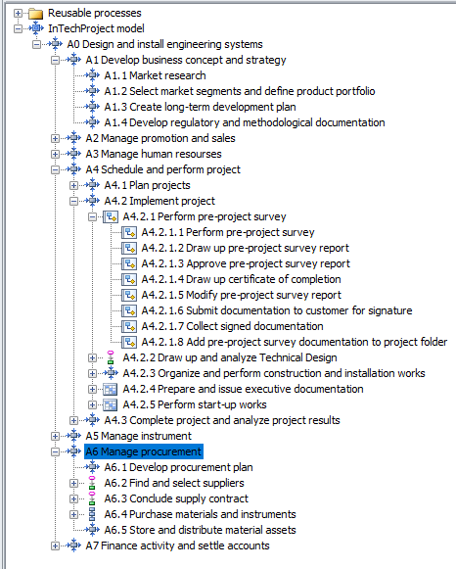Expand the A2 Manage promotion and sales node
The width and height of the screenshot is (456, 569).
tap(55, 139)
